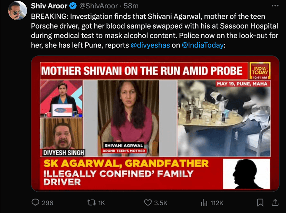Open the @divyeshas mention link

[x=150, y=45]
